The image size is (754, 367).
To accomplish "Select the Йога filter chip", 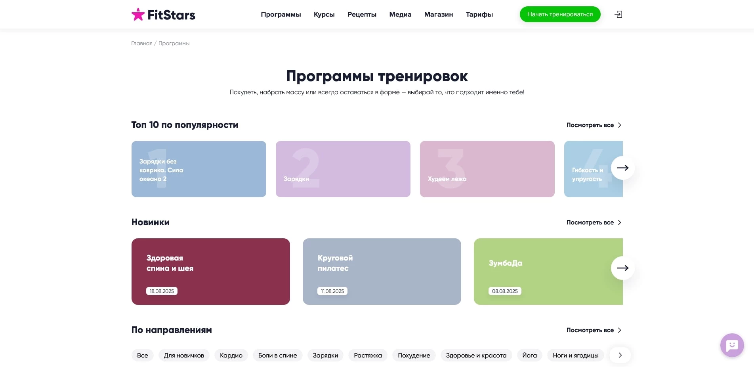I will point(529,355).
